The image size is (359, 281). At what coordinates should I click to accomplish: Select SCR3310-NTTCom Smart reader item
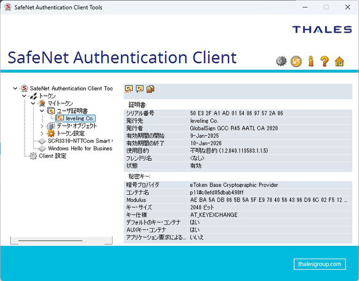pyautogui.click(x=80, y=141)
